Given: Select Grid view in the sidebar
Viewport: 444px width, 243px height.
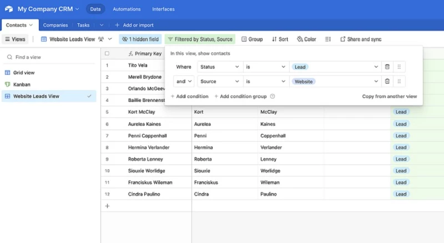Looking at the screenshot, I should pos(49,73).
